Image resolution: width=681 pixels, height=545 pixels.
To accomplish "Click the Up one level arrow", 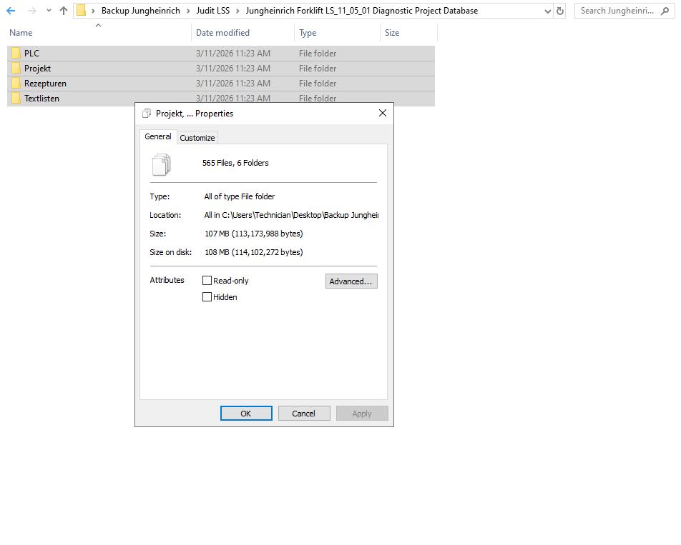I will [63, 11].
